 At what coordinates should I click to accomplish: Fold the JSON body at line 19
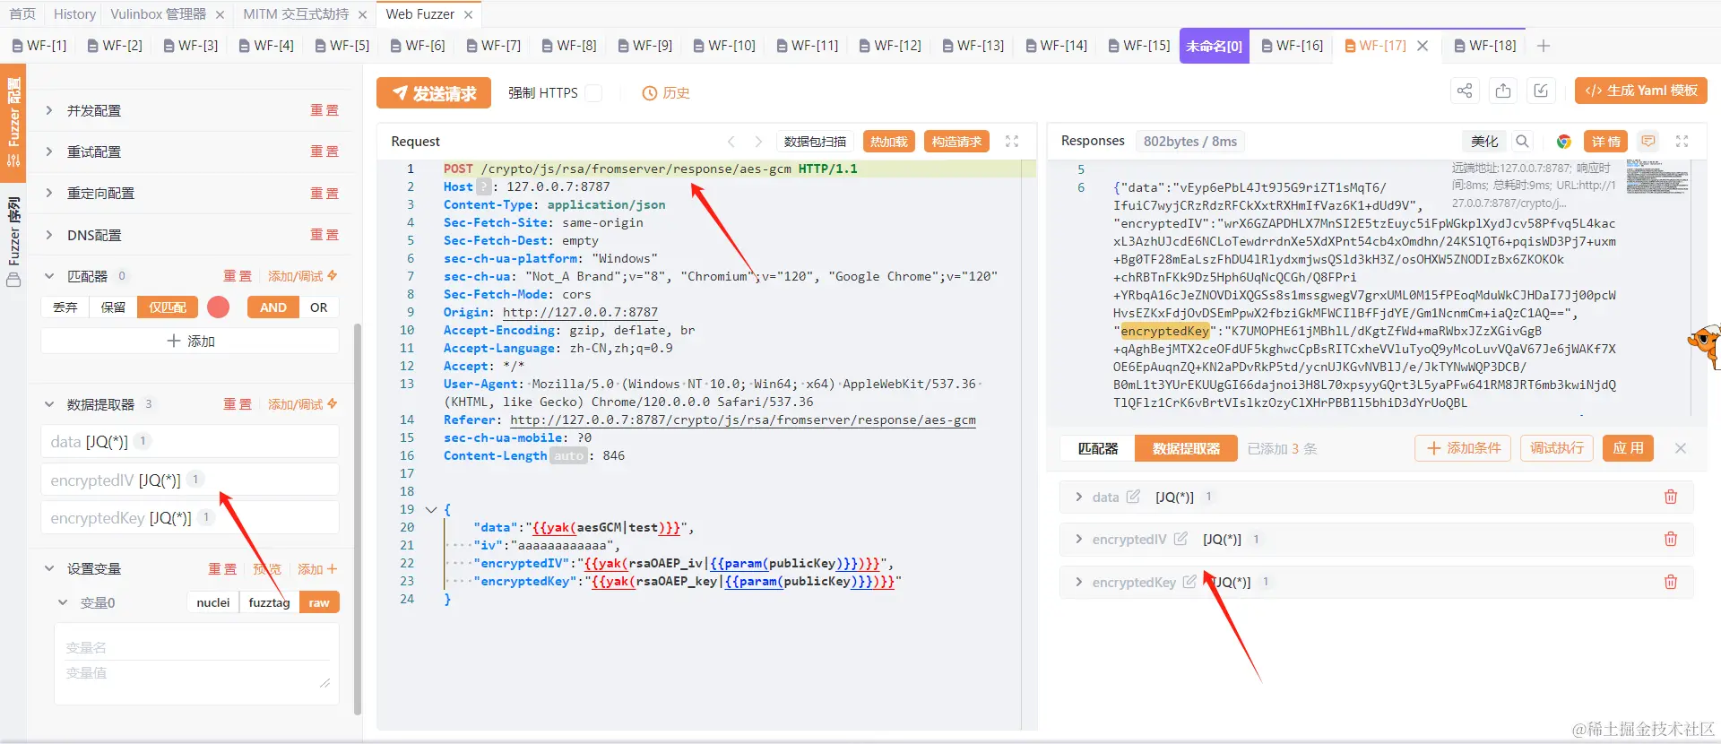(x=431, y=509)
